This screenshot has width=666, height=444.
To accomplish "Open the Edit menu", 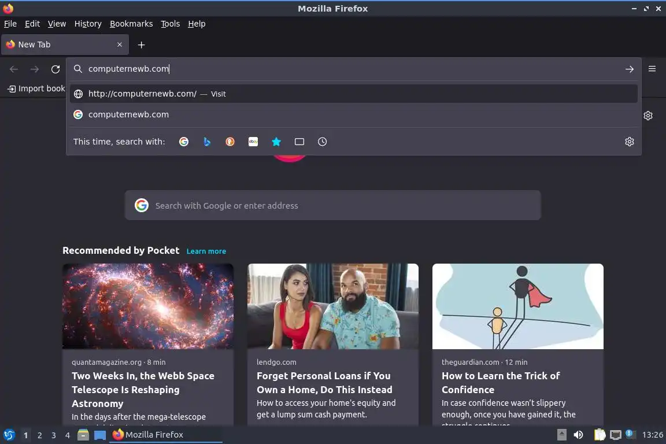I will coord(32,24).
